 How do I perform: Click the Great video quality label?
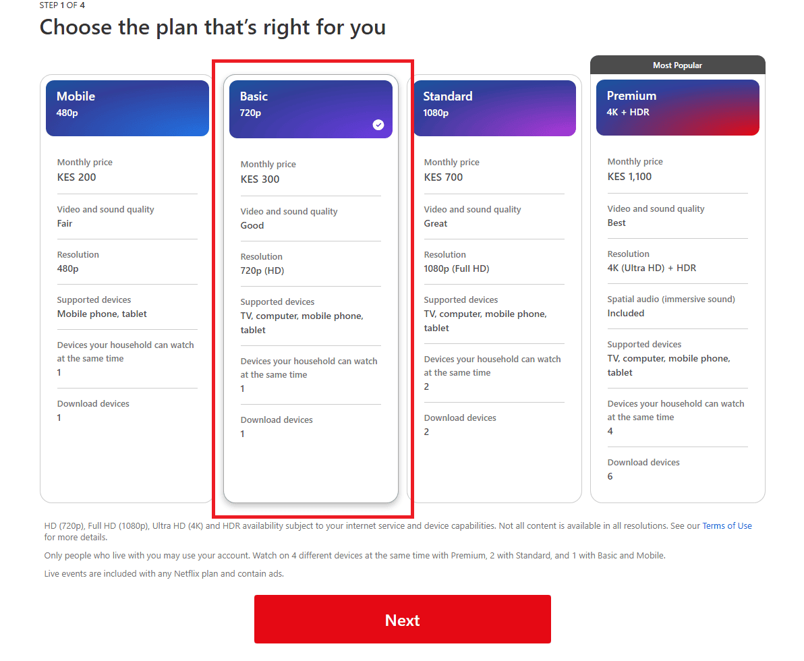[x=435, y=223]
